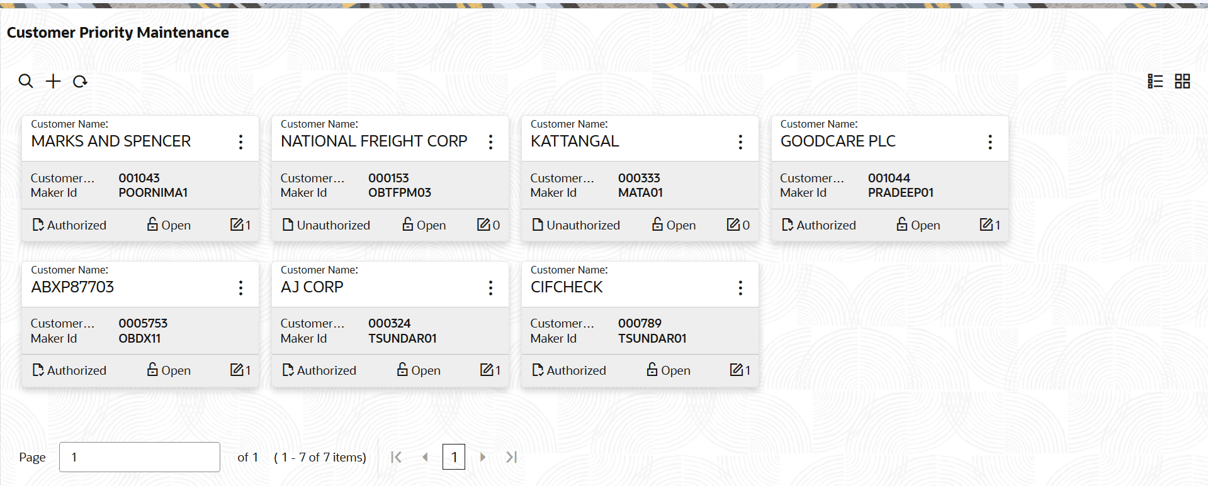Open options menu for GOODCARE PLC
Viewport: 1208px width, 486px height.
point(990,142)
